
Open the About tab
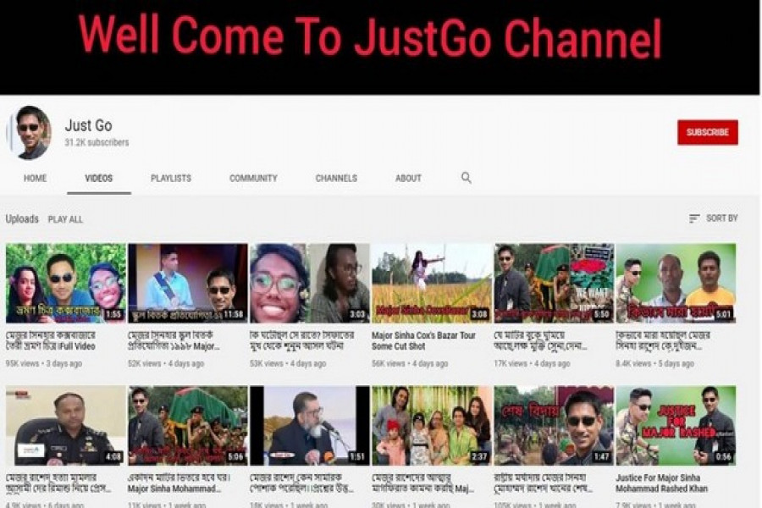pyautogui.click(x=408, y=179)
